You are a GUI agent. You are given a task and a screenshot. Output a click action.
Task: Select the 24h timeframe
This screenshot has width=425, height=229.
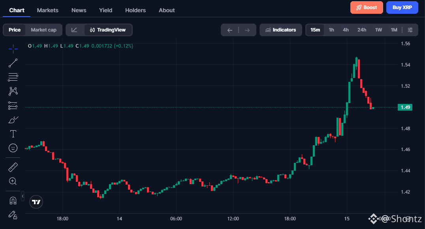click(362, 30)
